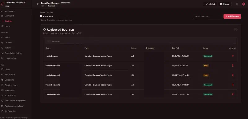Click the Home breadcrumb in header

(x=43, y=6)
